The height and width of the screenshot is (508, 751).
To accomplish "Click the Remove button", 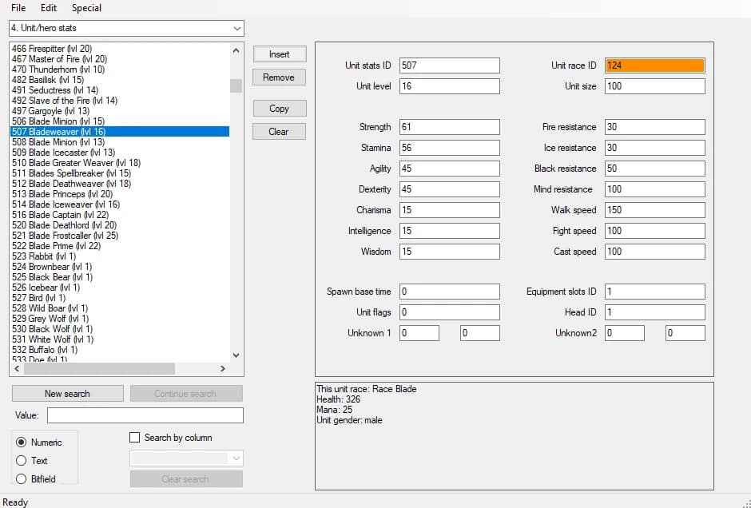I will [280, 77].
